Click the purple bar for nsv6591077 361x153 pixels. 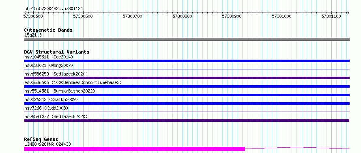tap(187, 121)
